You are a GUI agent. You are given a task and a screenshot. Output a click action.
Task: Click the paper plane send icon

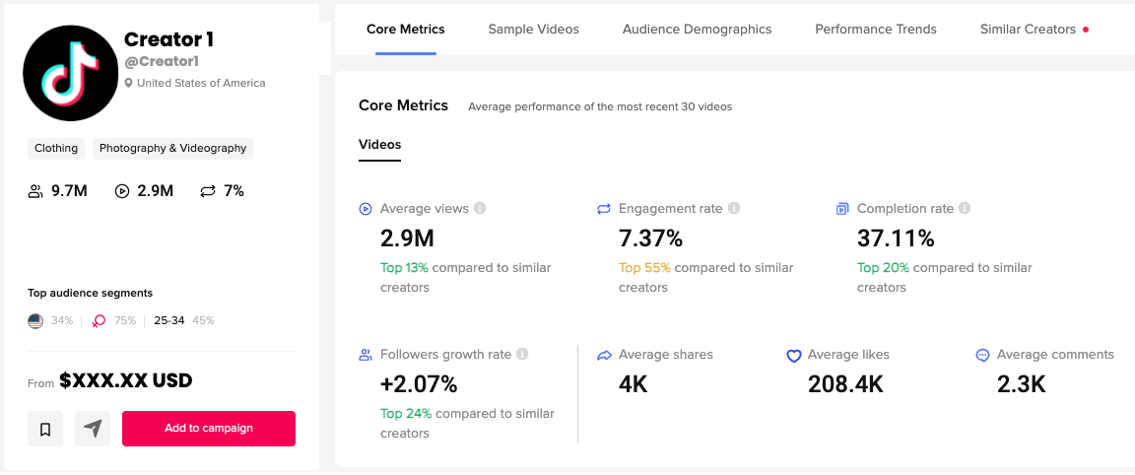pyautogui.click(x=93, y=429)
